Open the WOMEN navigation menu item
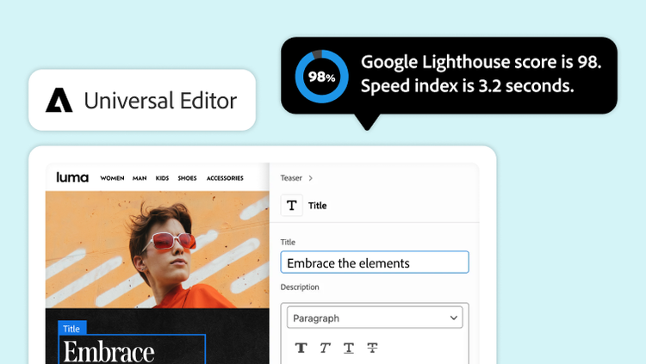This screenshot has height=364, width=646. 112,178
